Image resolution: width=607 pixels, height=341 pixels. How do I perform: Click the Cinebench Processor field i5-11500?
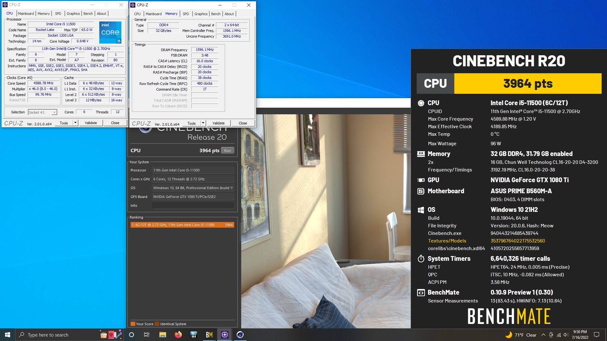(x=193, y=170)
